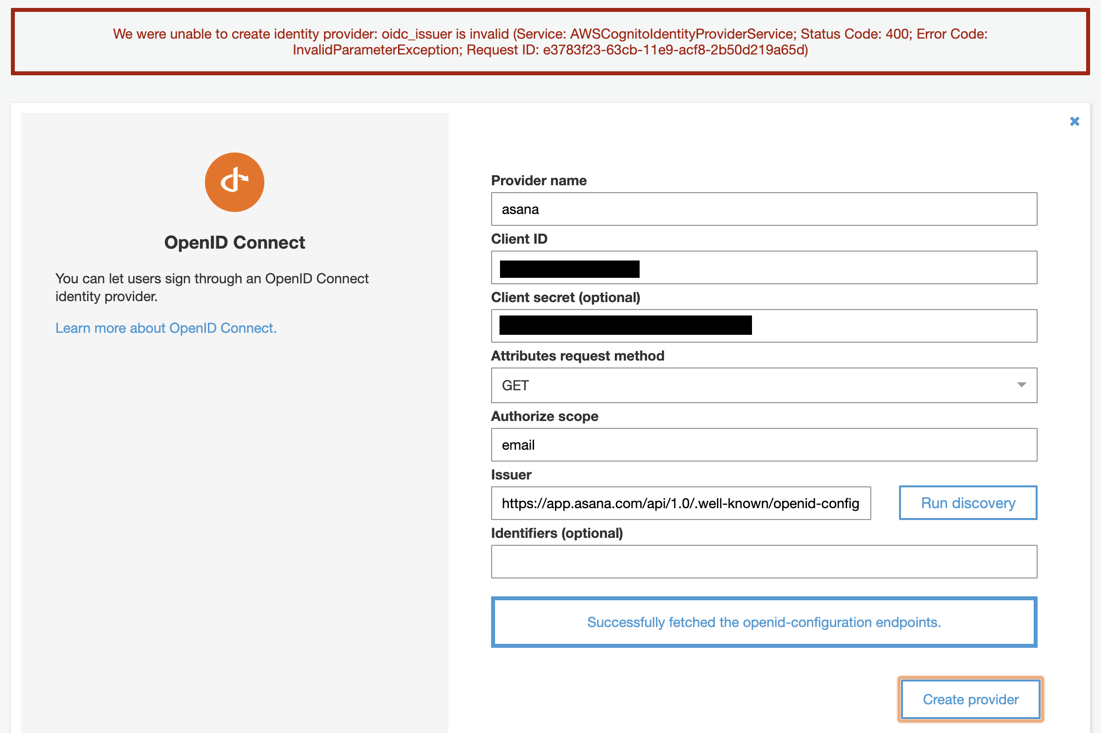Click the Issuer label above URL field
The height and width of the screenshot is (733, 1101).
pos(511,475)
